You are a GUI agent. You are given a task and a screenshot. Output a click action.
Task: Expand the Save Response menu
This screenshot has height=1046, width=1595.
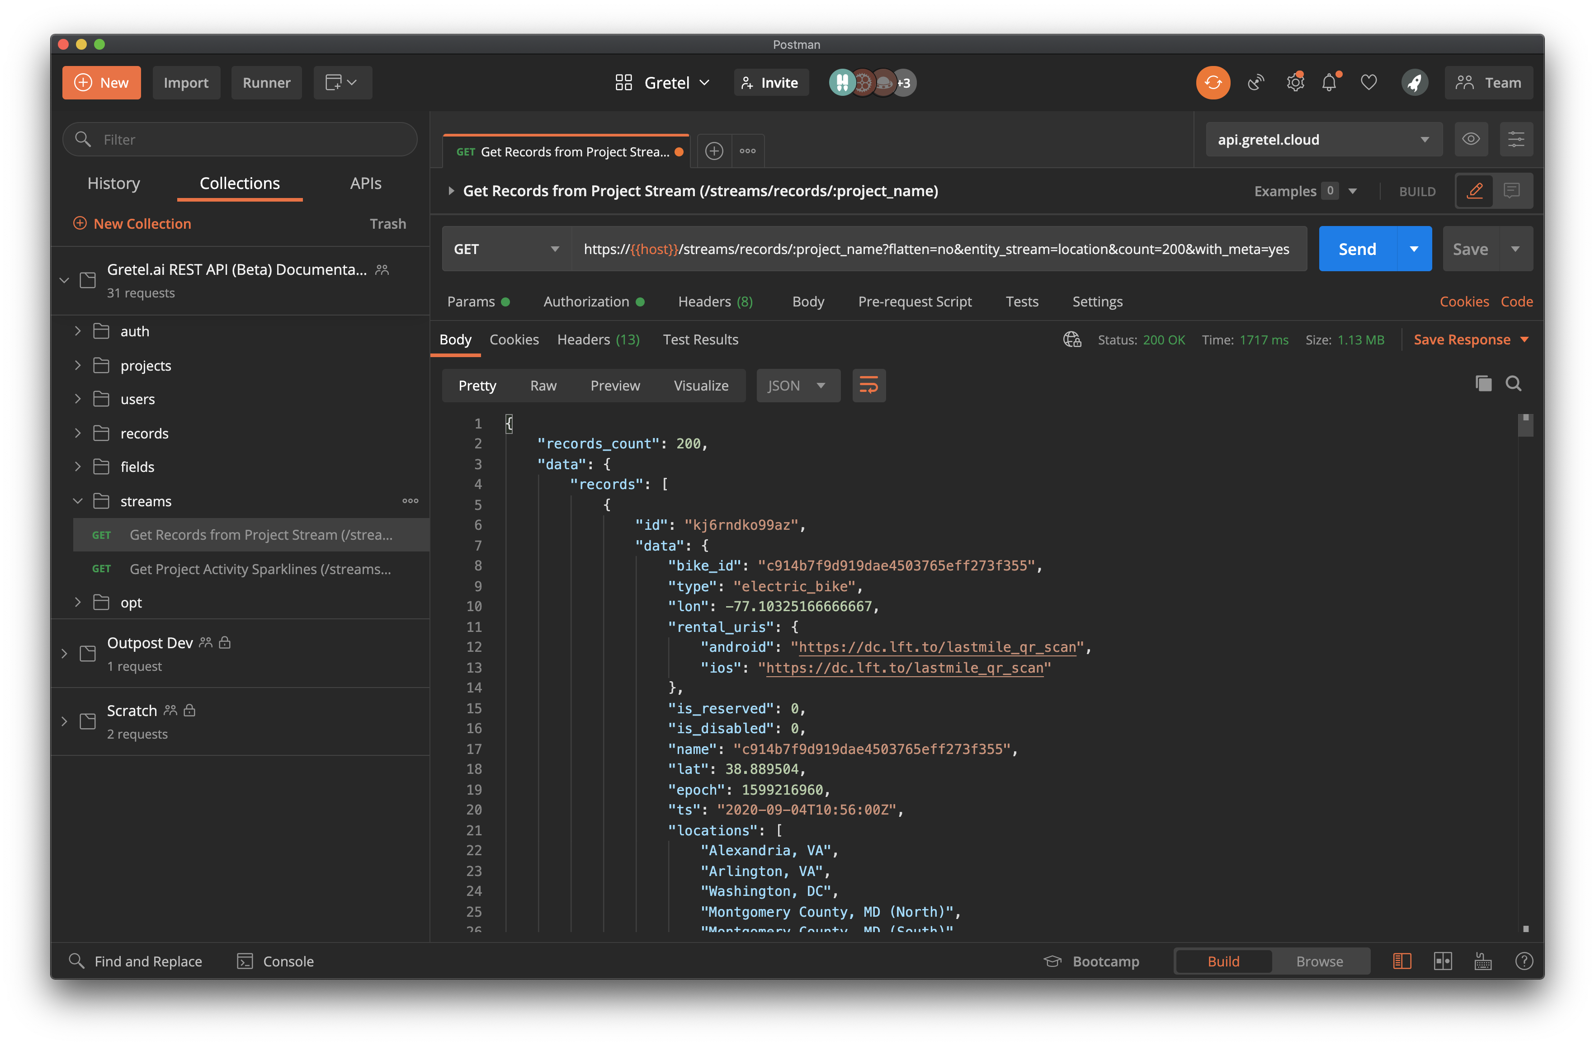pyautogui.click(x=1470, y=340)
